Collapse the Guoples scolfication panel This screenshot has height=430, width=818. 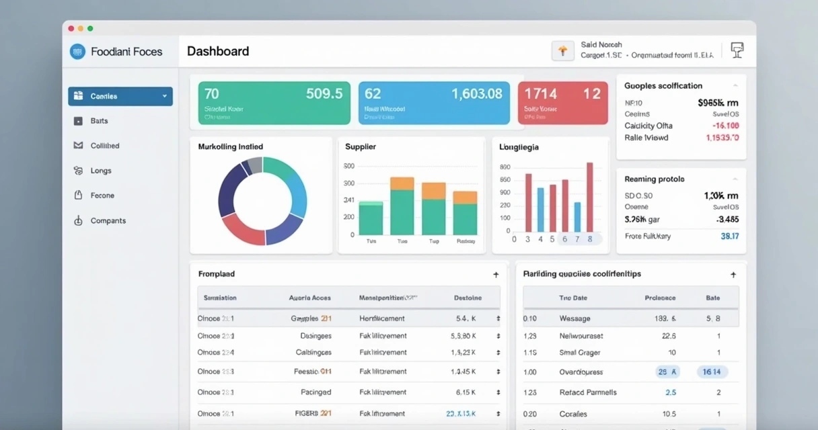(x=735, y=85)
